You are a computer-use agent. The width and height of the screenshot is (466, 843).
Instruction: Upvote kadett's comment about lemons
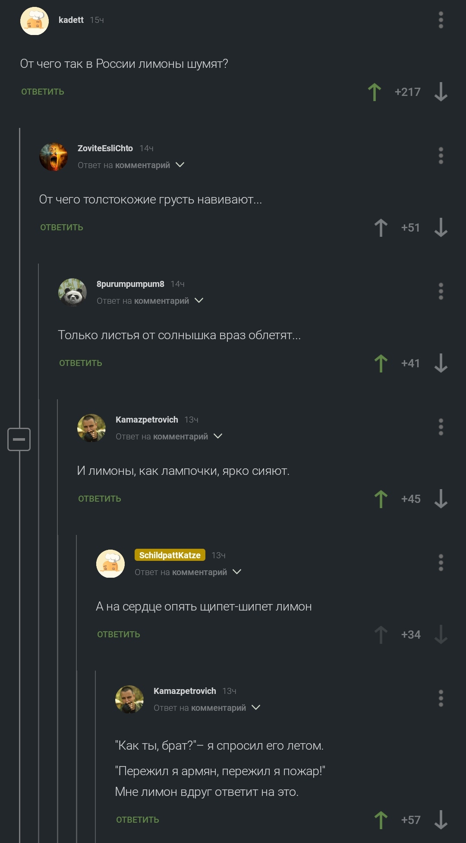click(x=374, y=92)
